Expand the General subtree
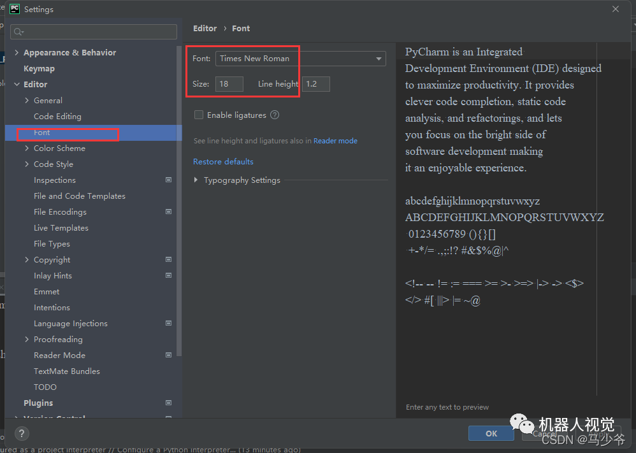The height and width of the screenshot is (453, 636). tap(27, 100)
